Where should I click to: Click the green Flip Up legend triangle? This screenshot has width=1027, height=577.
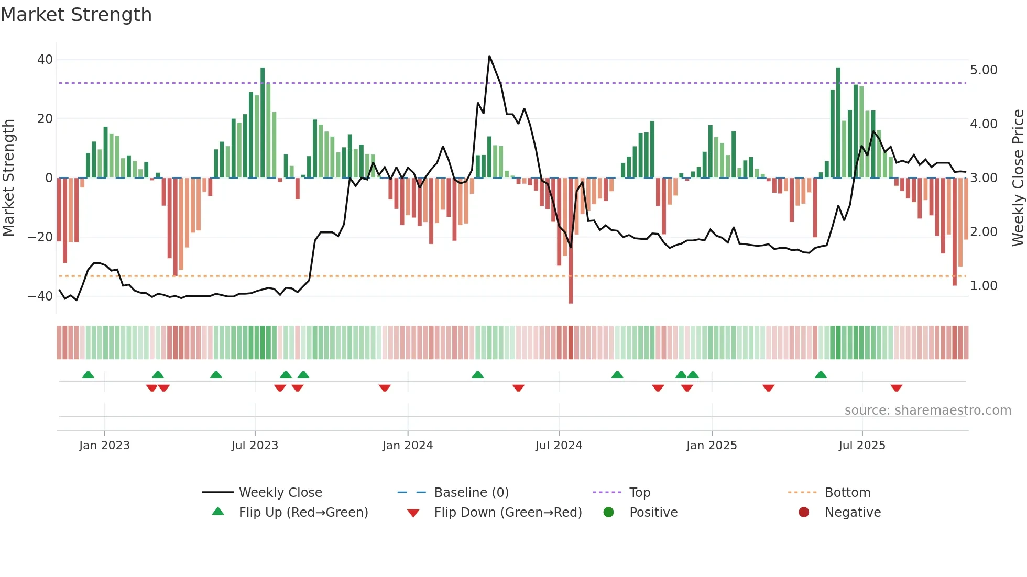[218, 512]
